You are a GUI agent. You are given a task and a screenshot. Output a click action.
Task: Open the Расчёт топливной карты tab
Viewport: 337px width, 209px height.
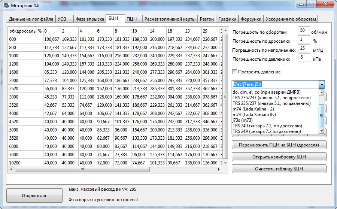coord(170,19)
